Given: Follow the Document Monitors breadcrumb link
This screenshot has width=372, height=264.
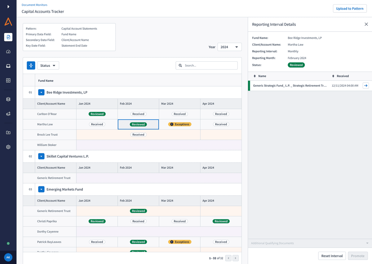Looking at the screenshot, I should [34, 5].
